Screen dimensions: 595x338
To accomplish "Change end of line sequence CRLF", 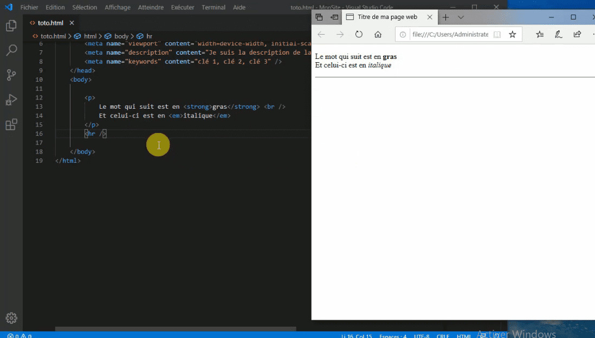I will (443, 336).
